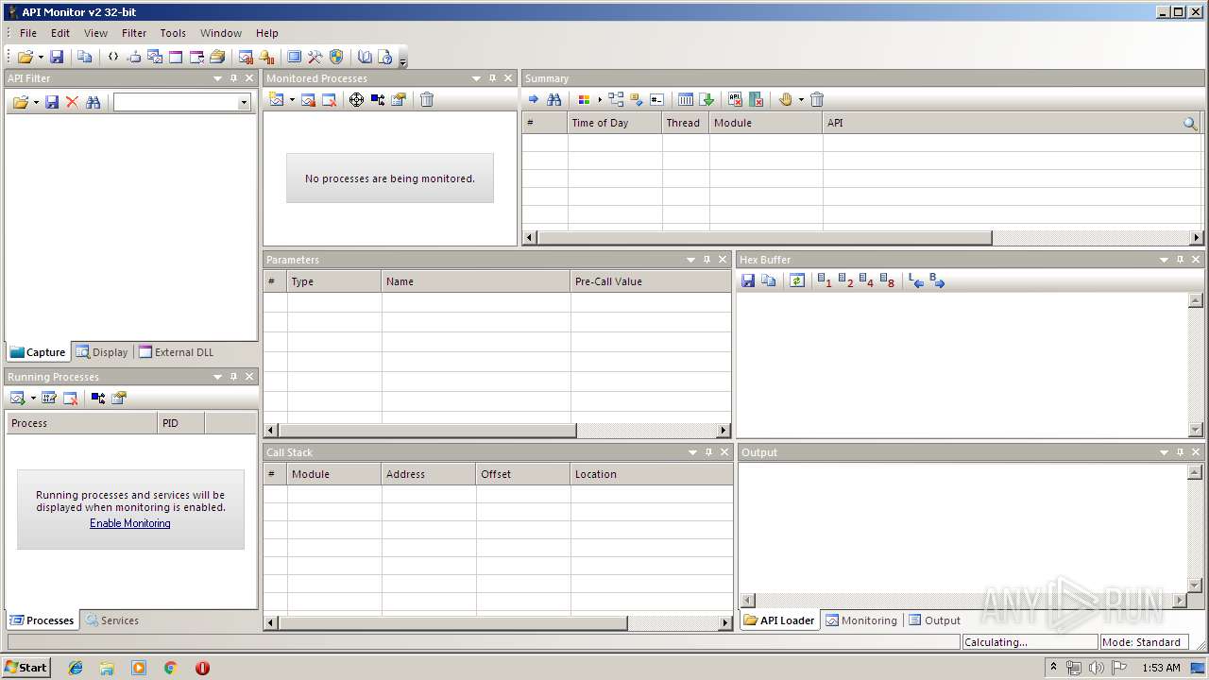Toggle auto-hide pin on Call Stack panel
This screenshot has width=1209, height=680.
(708, 452)
